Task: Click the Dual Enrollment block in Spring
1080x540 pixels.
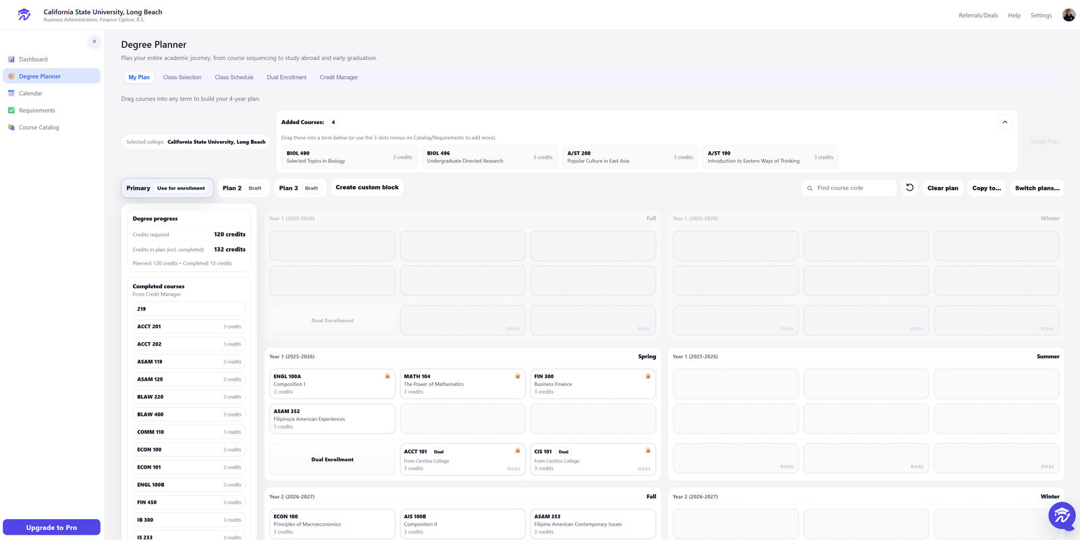Action: [x=332, y=460]
